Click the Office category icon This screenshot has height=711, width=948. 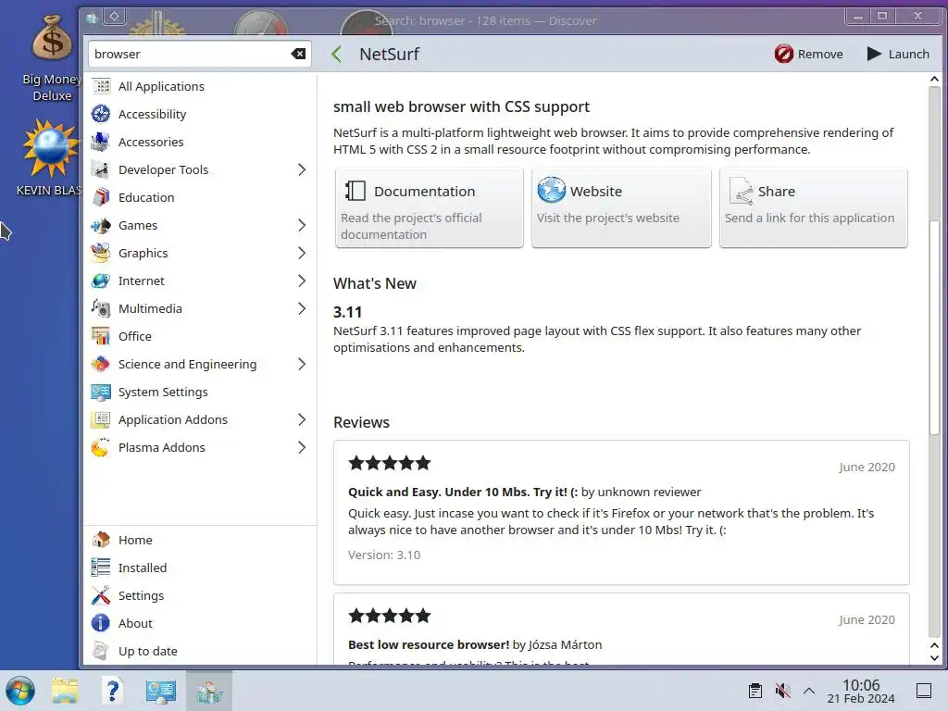click(x=100, y=337)
